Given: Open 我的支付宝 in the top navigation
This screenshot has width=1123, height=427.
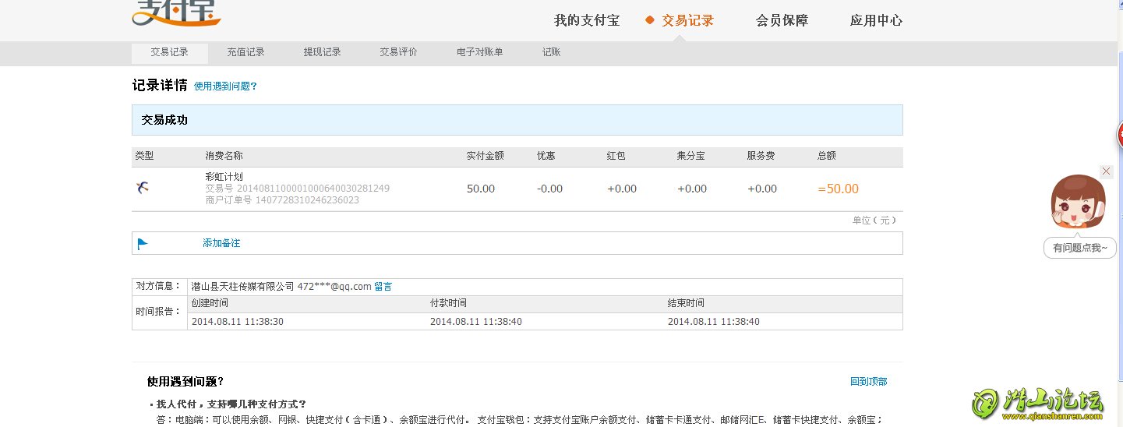Looking at the screenshot, I should click(x=586, y=20).
